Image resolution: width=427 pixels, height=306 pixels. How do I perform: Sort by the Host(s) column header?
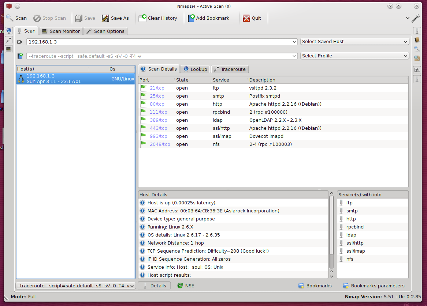click(x=52, y=69)
